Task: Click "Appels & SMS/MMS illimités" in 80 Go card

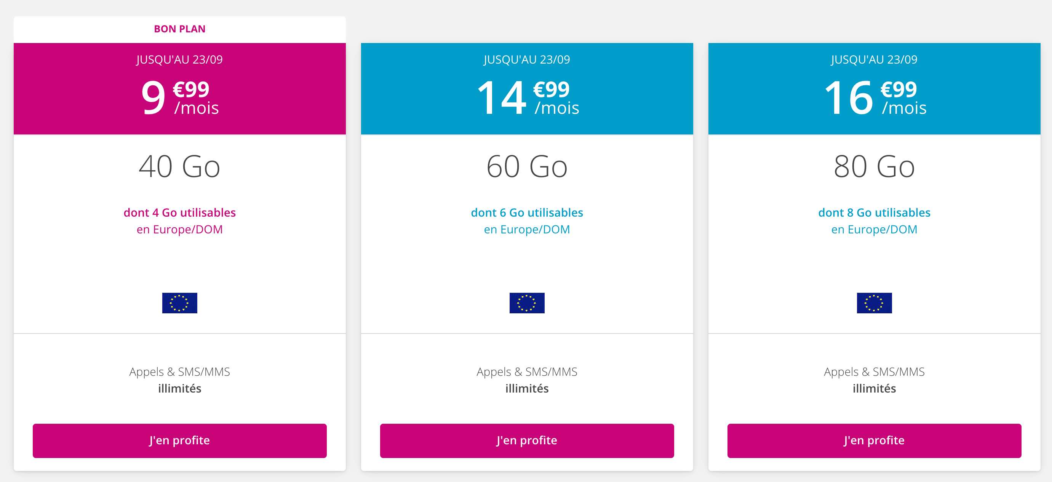Action: pyautogui.click(x=875, y=380)
